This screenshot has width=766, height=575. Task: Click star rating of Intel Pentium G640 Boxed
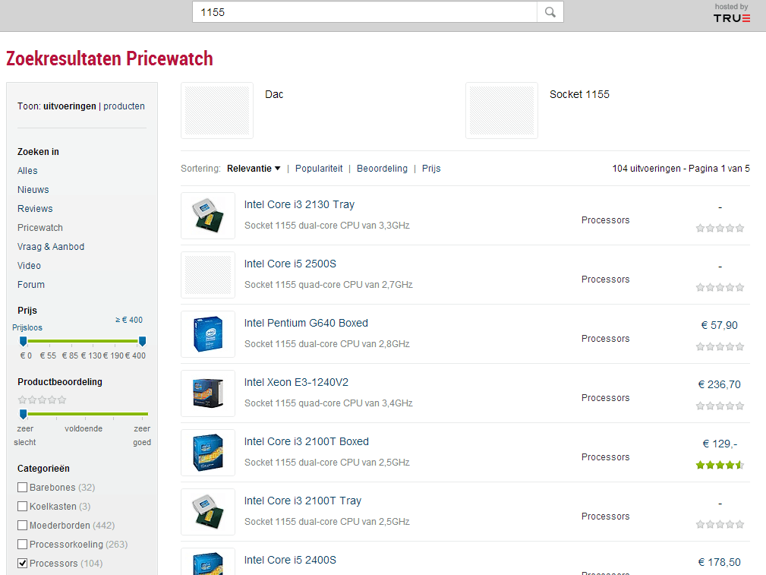click(720, 346)
